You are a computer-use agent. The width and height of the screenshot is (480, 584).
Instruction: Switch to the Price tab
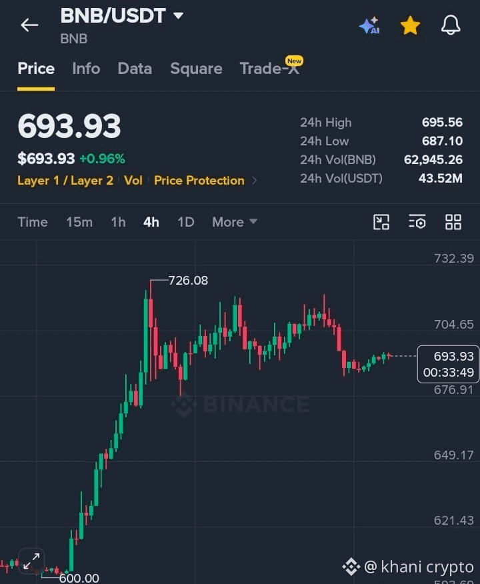click(36, 69)
